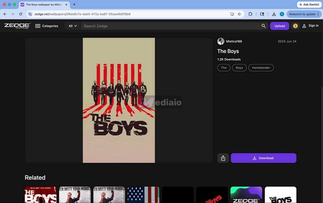Open the Chrome profile avatar
This screenshot has height=203, width=323.
pos(282,14)
